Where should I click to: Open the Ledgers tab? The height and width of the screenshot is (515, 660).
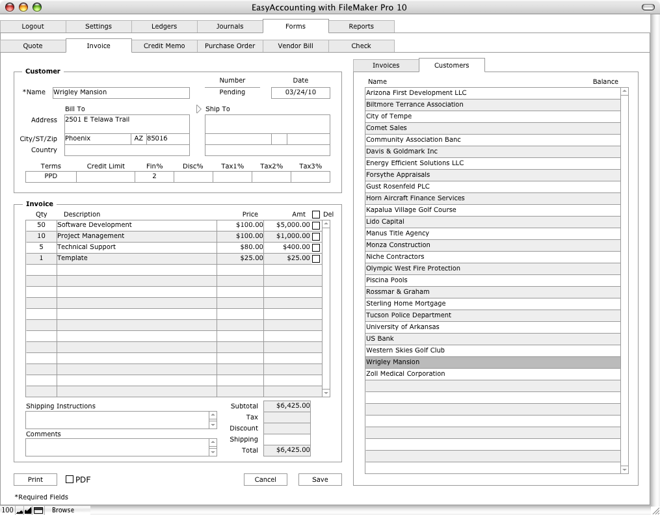pos(164,26)
